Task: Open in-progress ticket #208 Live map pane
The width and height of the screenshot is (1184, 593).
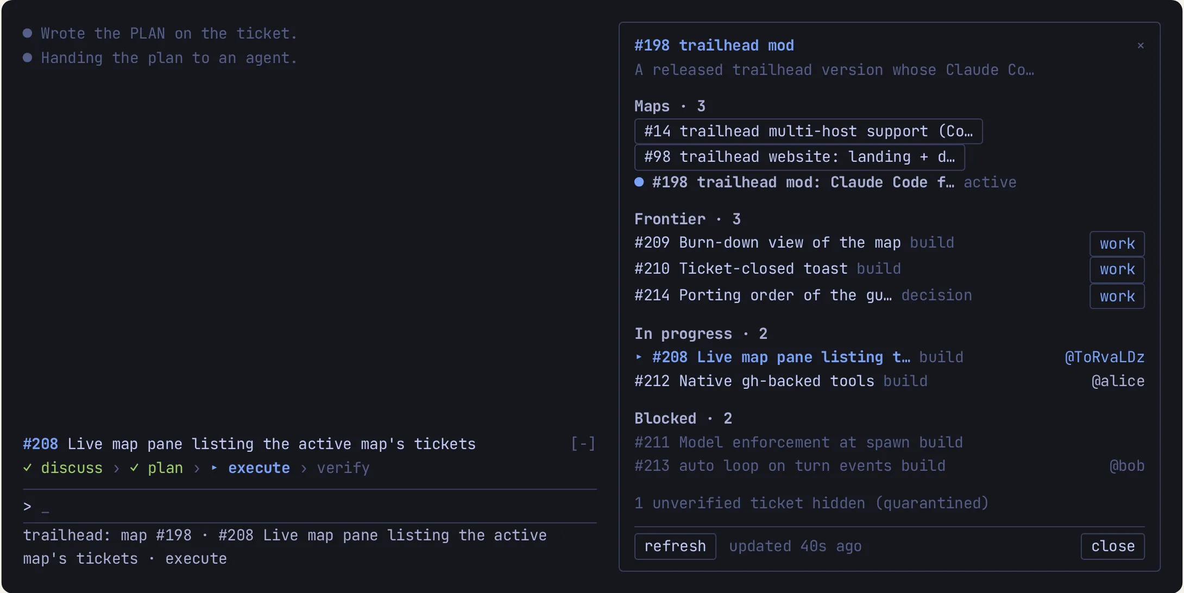Action: 798,357
